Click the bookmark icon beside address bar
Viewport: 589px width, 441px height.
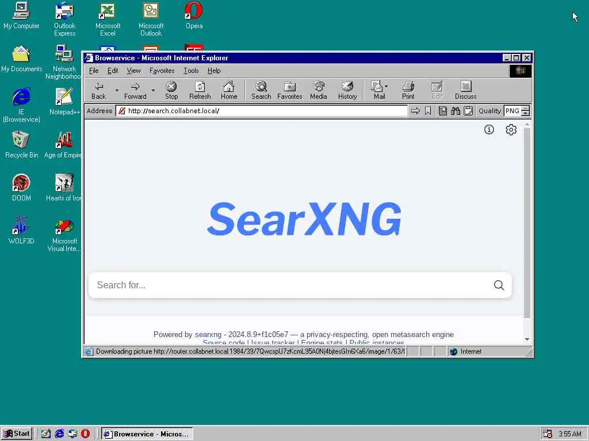point(428,111)
